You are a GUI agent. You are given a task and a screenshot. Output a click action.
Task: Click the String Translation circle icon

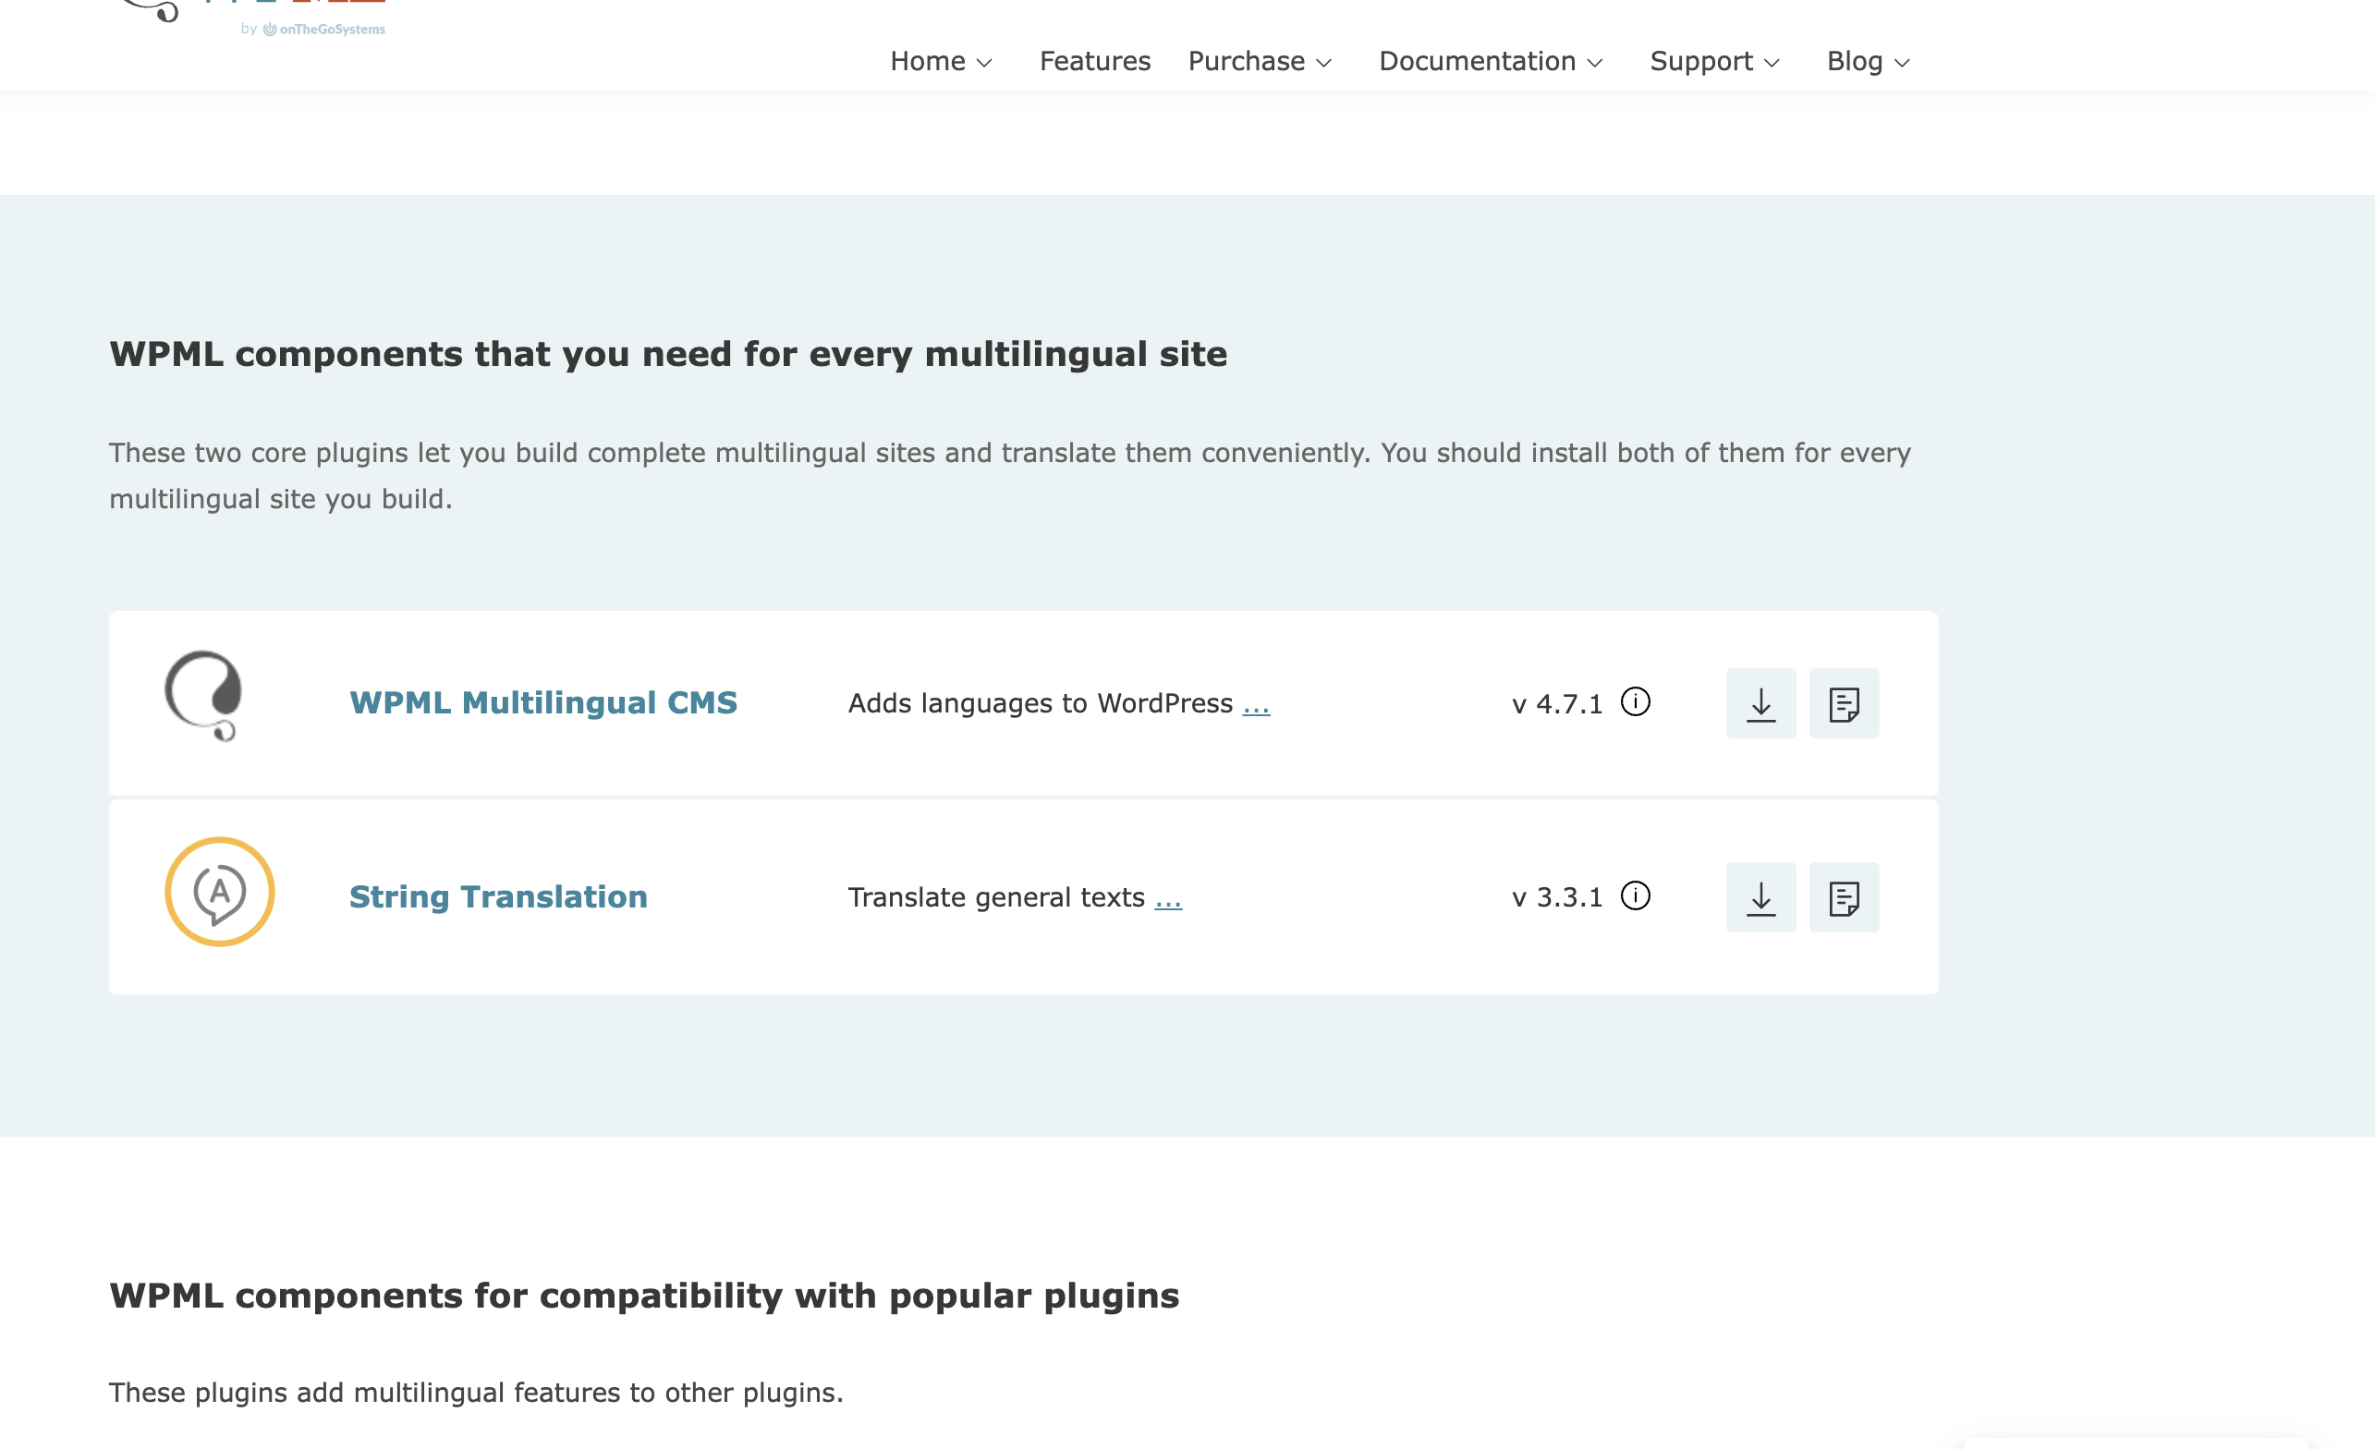point(220,891)
